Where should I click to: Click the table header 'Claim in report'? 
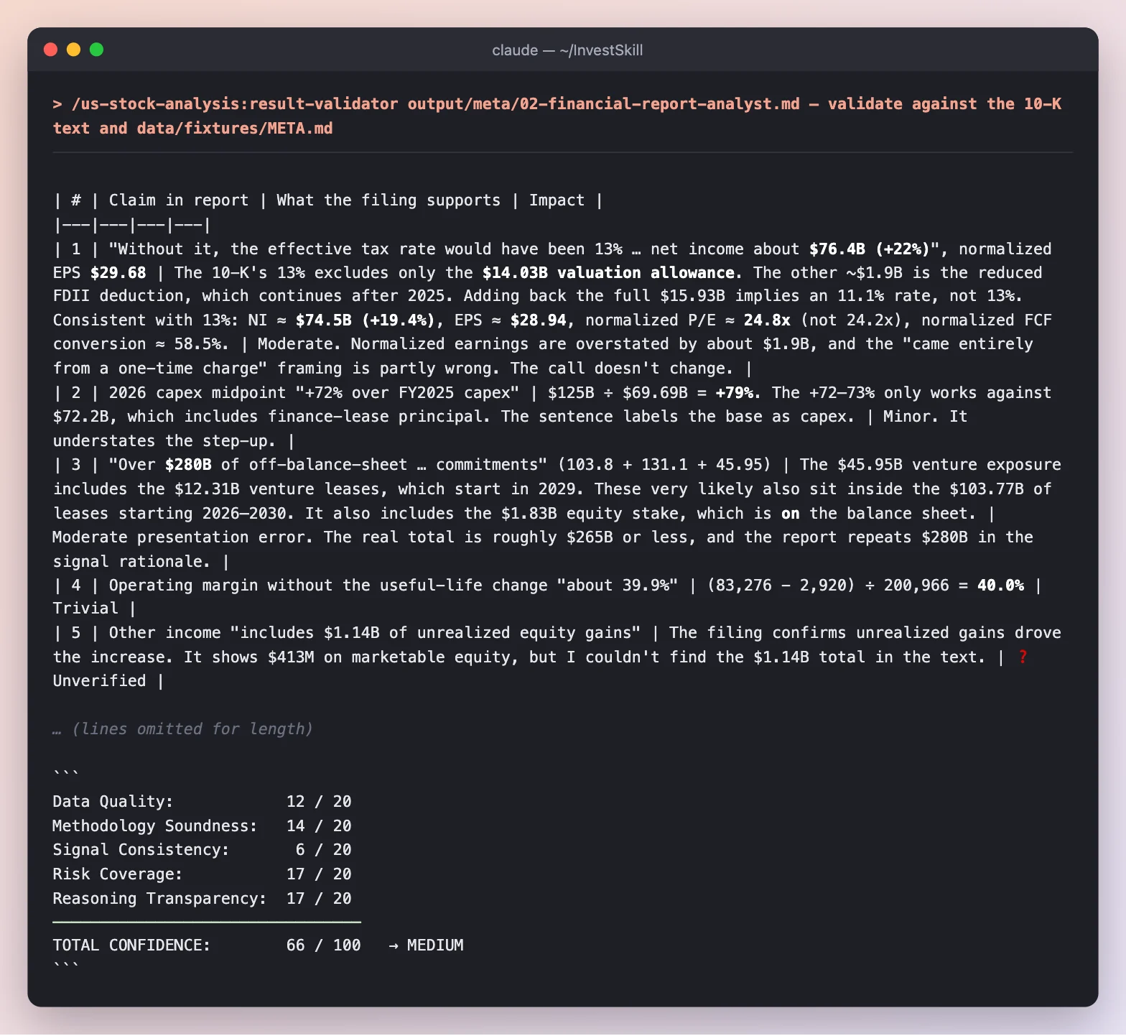click(x=179, y=200)
